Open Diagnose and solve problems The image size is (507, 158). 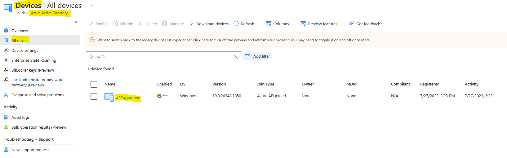(x=38, y=95)
